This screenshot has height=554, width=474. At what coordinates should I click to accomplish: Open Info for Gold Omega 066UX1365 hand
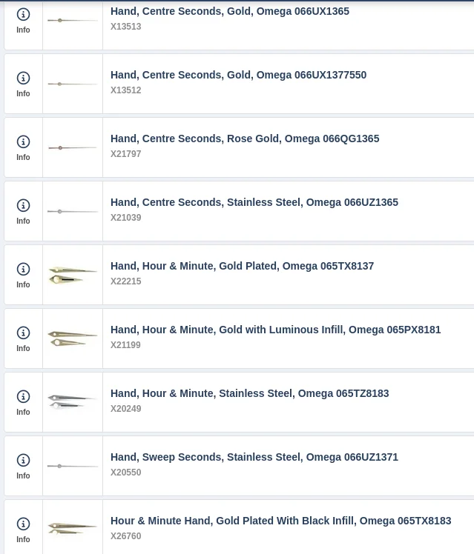(23, 19)
